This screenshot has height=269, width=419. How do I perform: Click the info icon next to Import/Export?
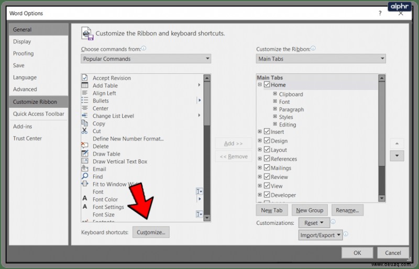coord(346,234)
